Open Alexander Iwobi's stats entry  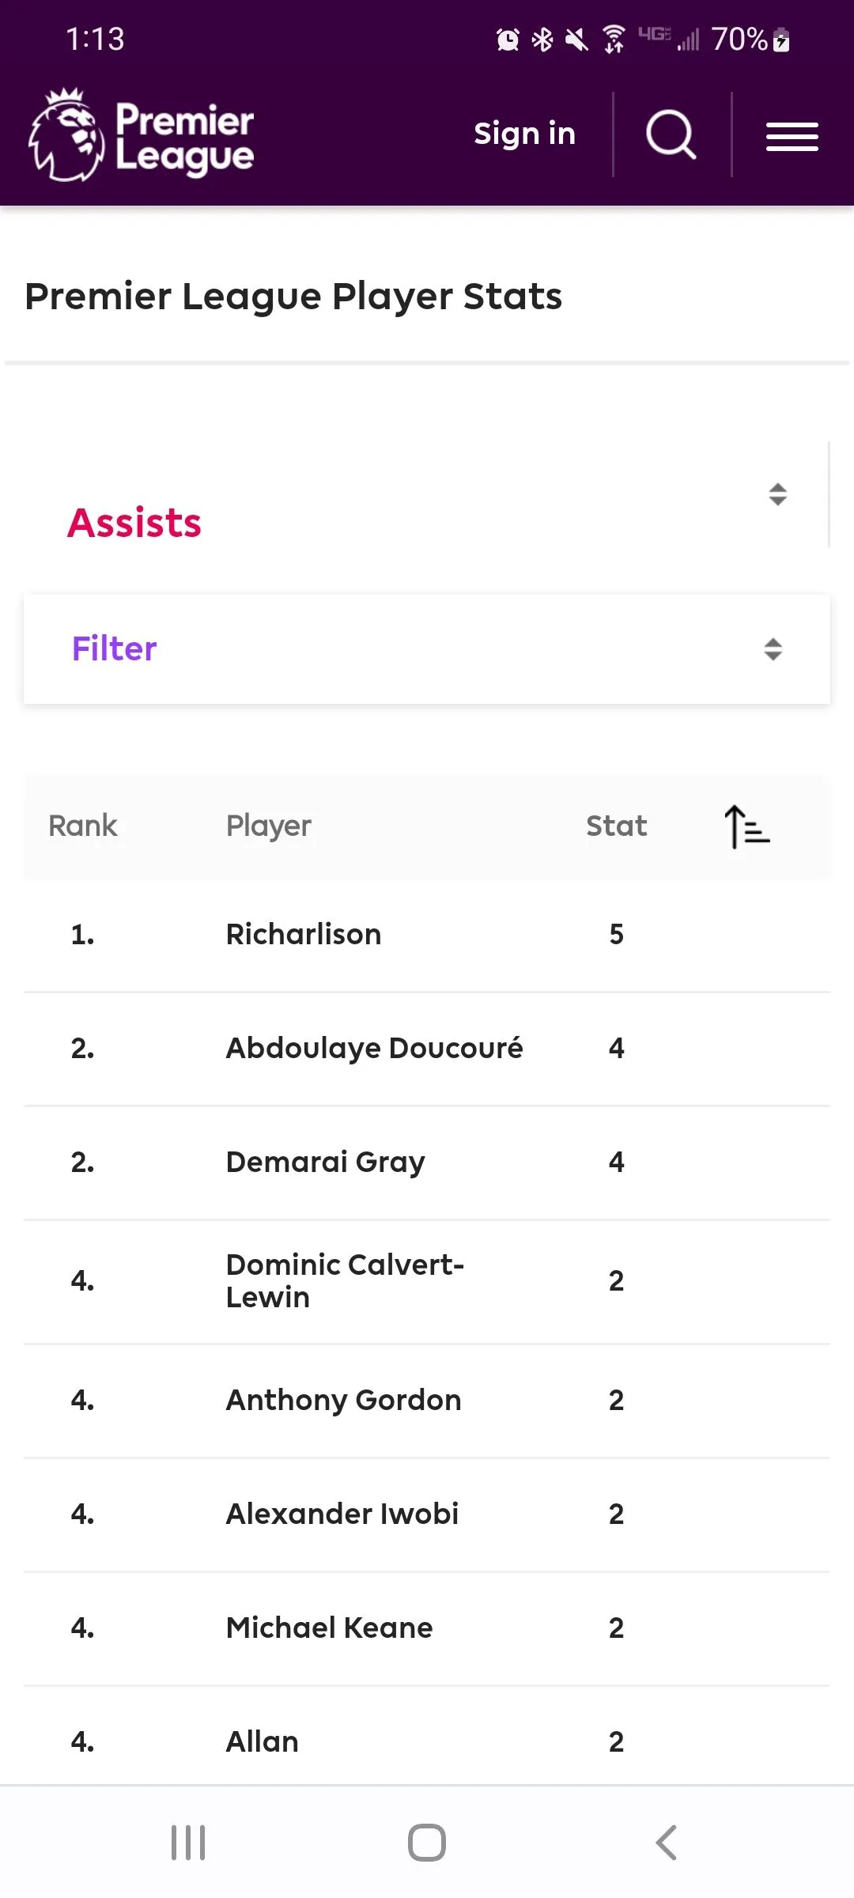click(342, 1514)
